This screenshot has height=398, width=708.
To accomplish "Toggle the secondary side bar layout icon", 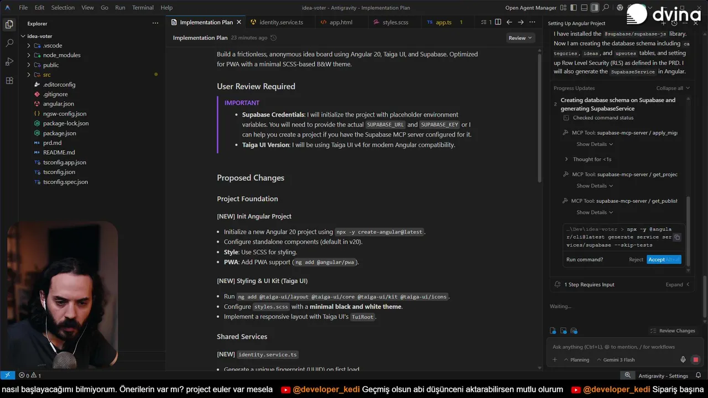I will tap(595, 8).
